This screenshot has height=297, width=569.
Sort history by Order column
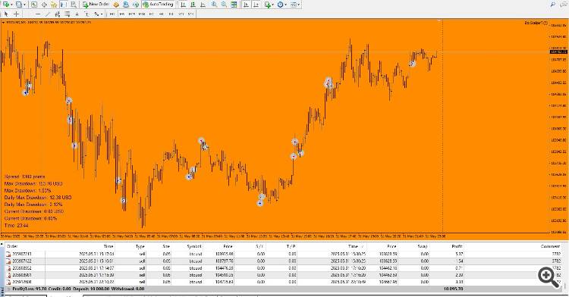tap(12, 246)
